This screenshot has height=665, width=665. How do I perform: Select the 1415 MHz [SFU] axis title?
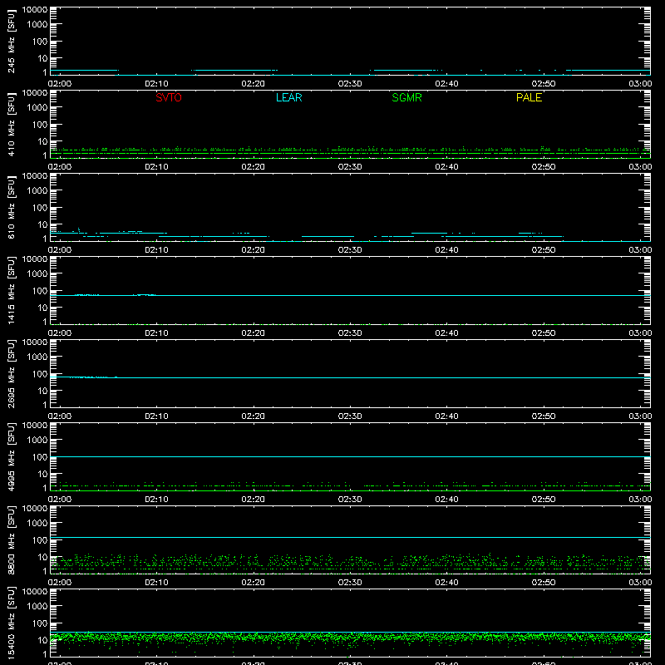coord(11,290)
